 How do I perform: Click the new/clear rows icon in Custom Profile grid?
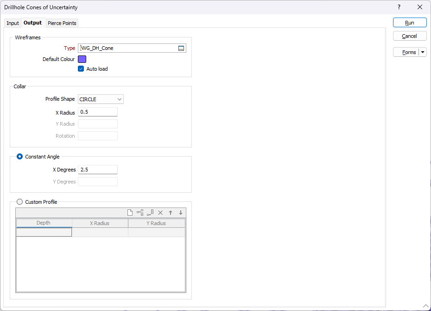(130, 213)
